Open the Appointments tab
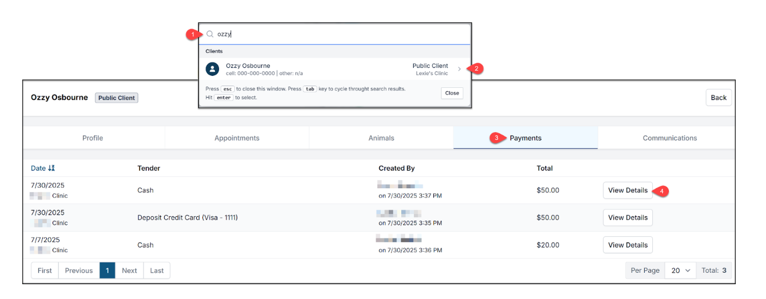This screenshot has height=299, width=766. click(x=237, y=138)
